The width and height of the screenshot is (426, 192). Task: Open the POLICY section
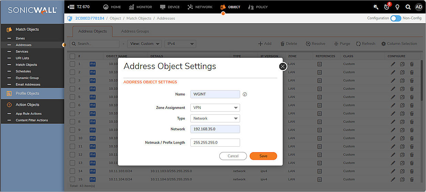258,7
